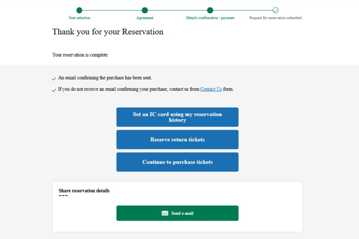Select the Agreement step label
This screenshot has width=359, height=239.
click(145, 17)
